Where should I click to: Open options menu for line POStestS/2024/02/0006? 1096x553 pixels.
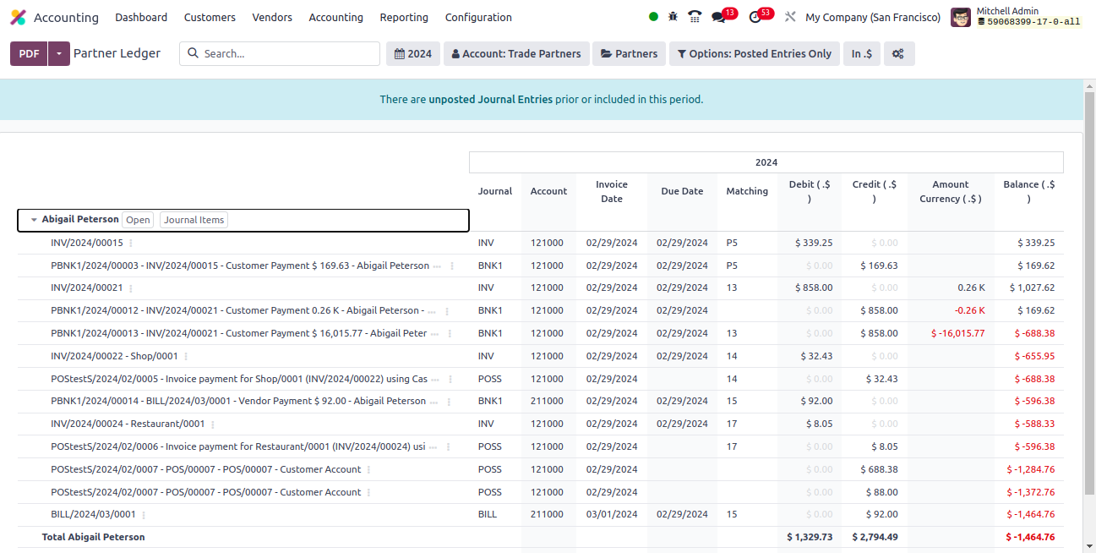(x=448, y=446)
